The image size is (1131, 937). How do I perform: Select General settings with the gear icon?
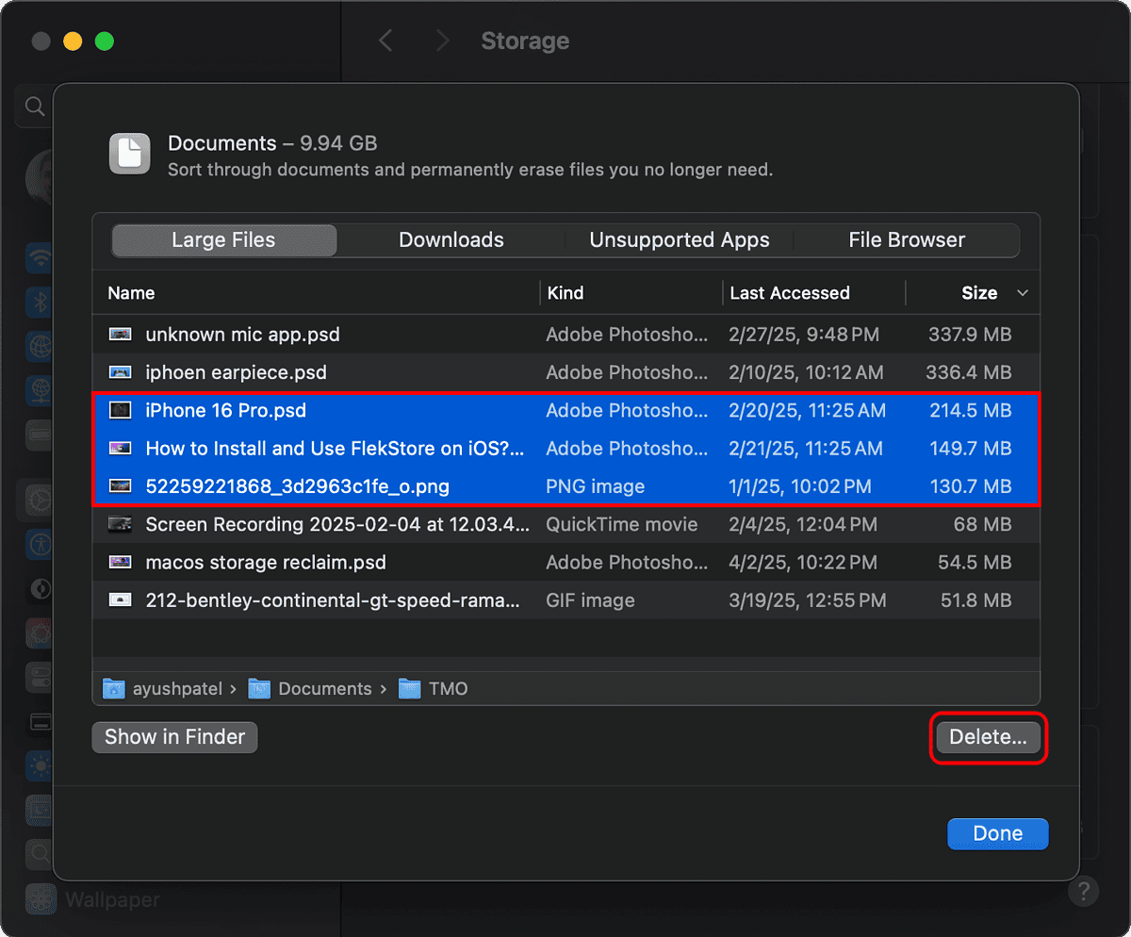pos(40,501)
